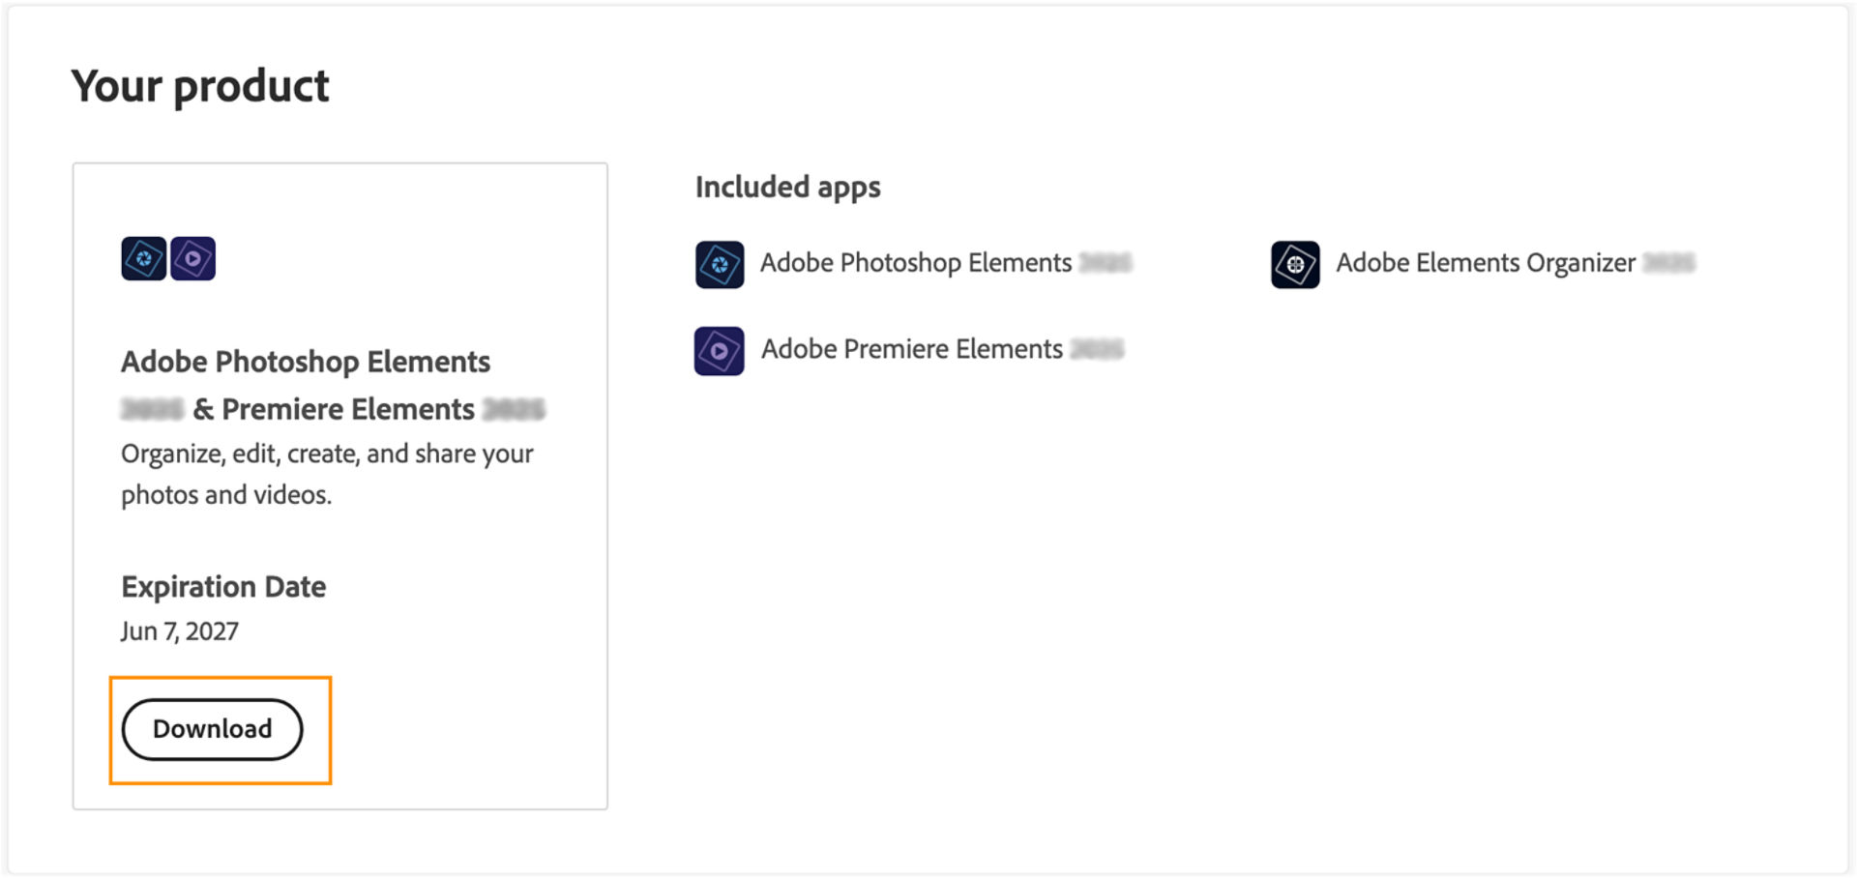The height and width of the screenshot is (879, 1857).
Task: Click blurred version number after Premiere Elements app
Action: pyautogui.click(x=1097, y=349)
